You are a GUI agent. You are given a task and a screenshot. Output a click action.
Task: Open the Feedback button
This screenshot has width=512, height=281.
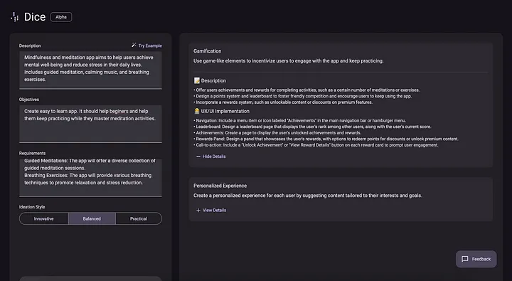pos(476,259)
